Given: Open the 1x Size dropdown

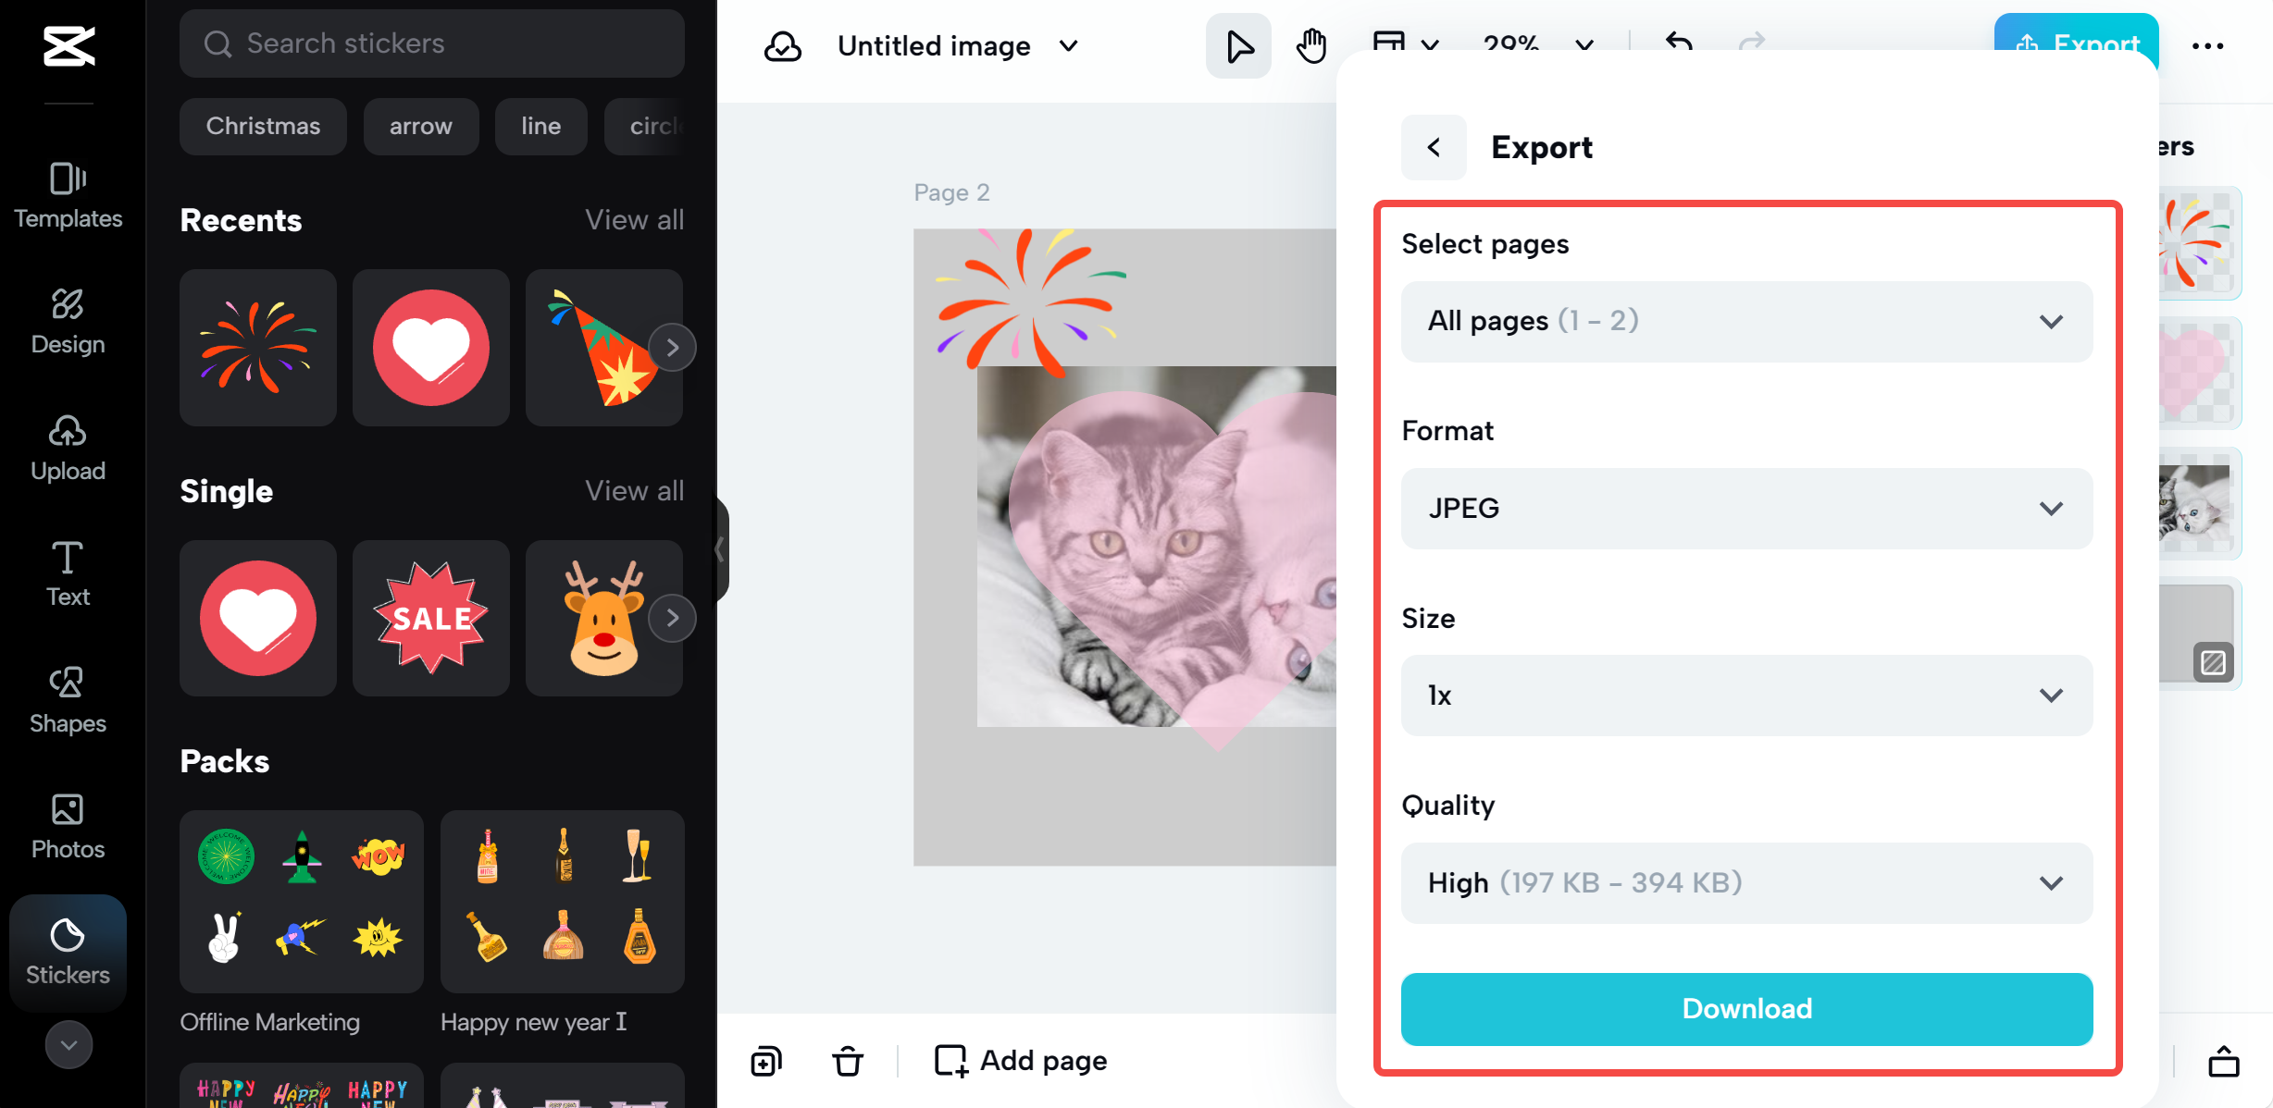Looking at the screenshot, I should coord(1746,696).
